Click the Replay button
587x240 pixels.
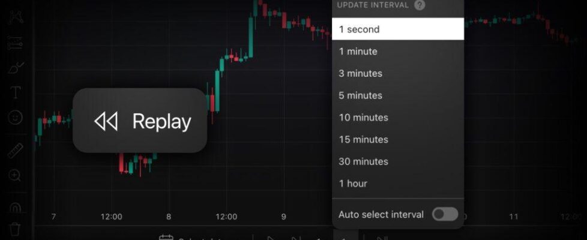click(140, 121)
